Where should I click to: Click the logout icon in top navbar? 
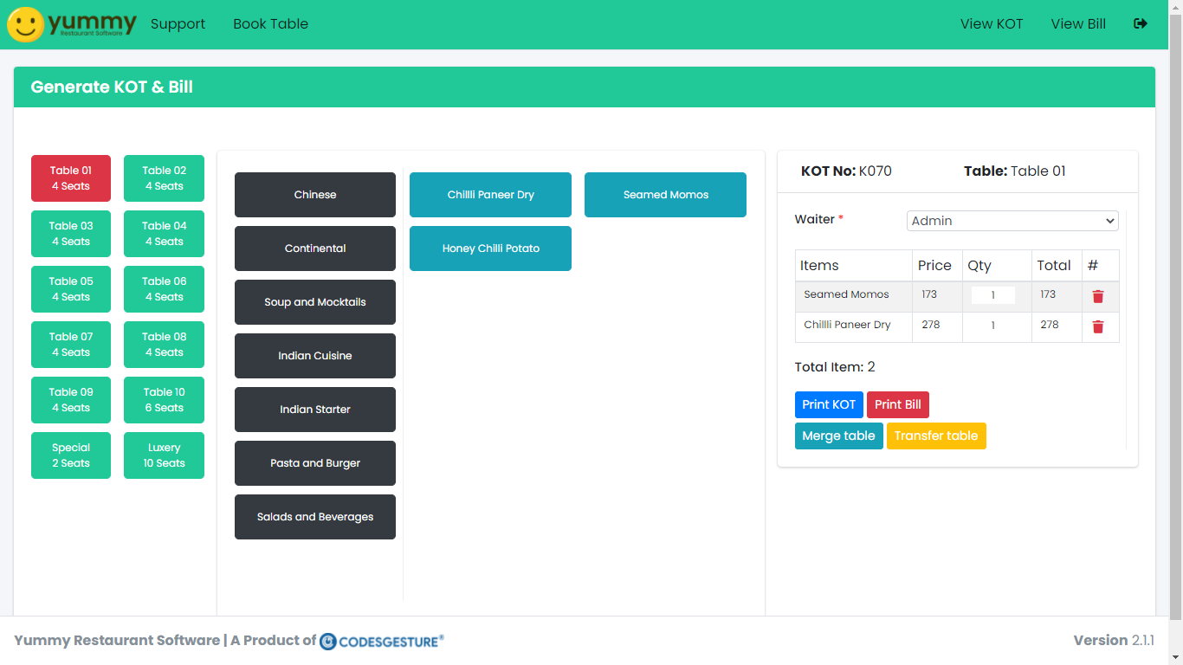click(x=1140, y=24)
